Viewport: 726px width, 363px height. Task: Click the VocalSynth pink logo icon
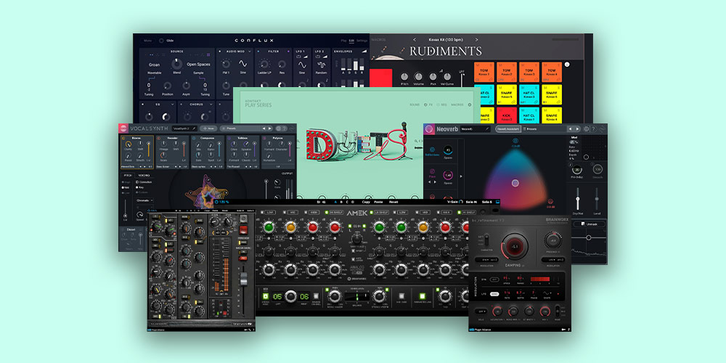[x=123, y=129]
